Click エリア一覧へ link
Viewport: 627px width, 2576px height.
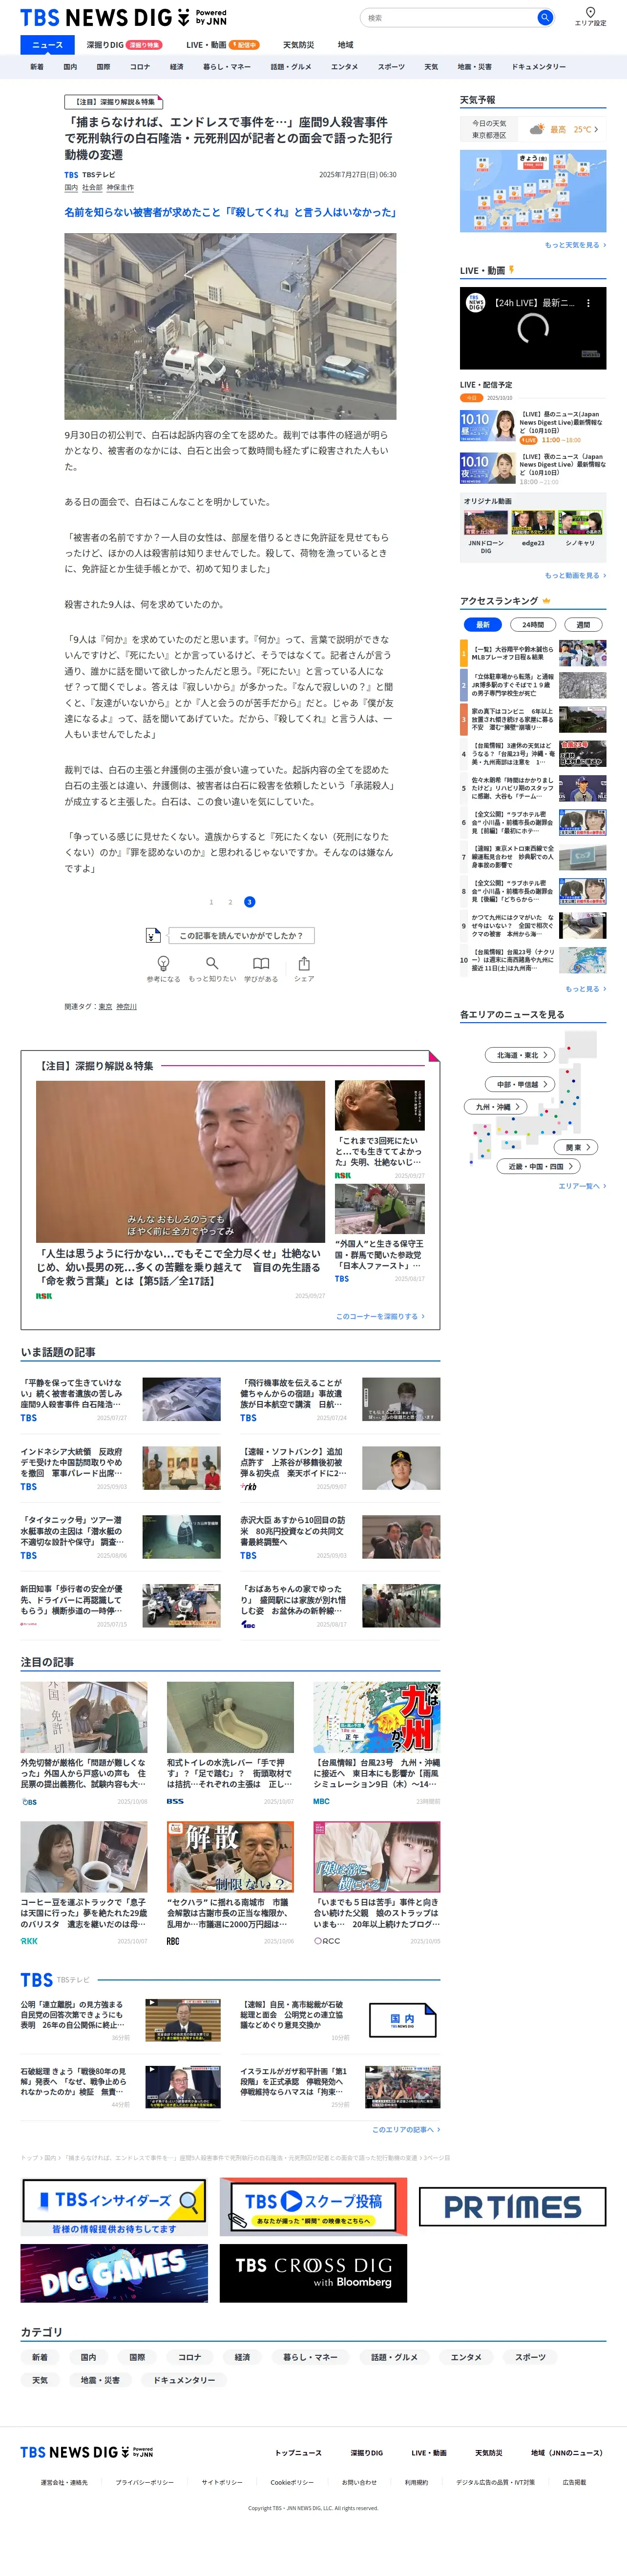582,1186
